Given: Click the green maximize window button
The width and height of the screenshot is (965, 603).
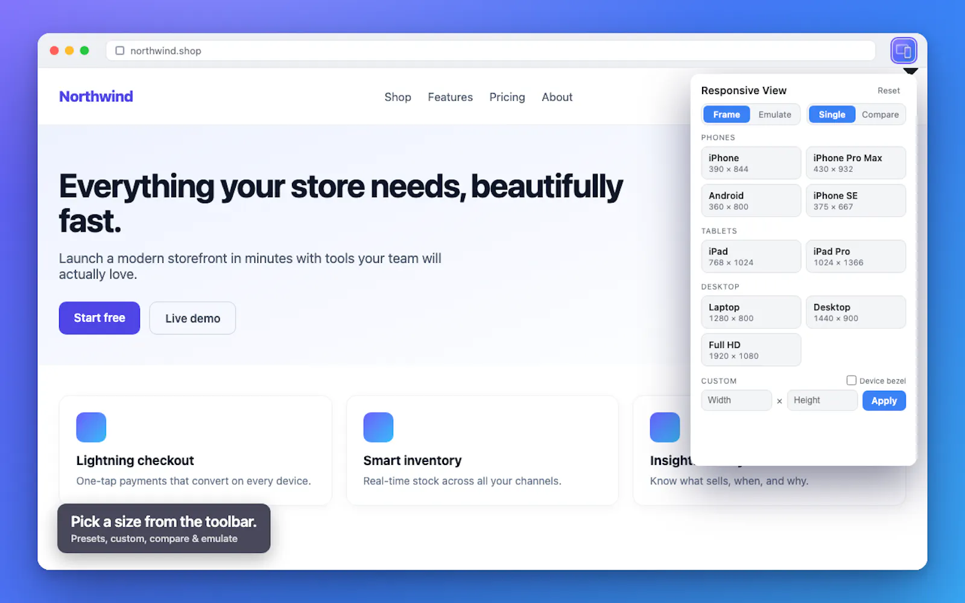Looking at the screenshot, I should [x=84, y=51].
